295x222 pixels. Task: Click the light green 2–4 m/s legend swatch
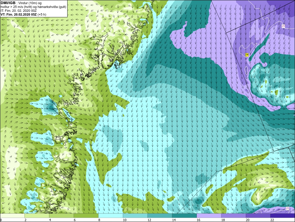click(x=37, y=216)
